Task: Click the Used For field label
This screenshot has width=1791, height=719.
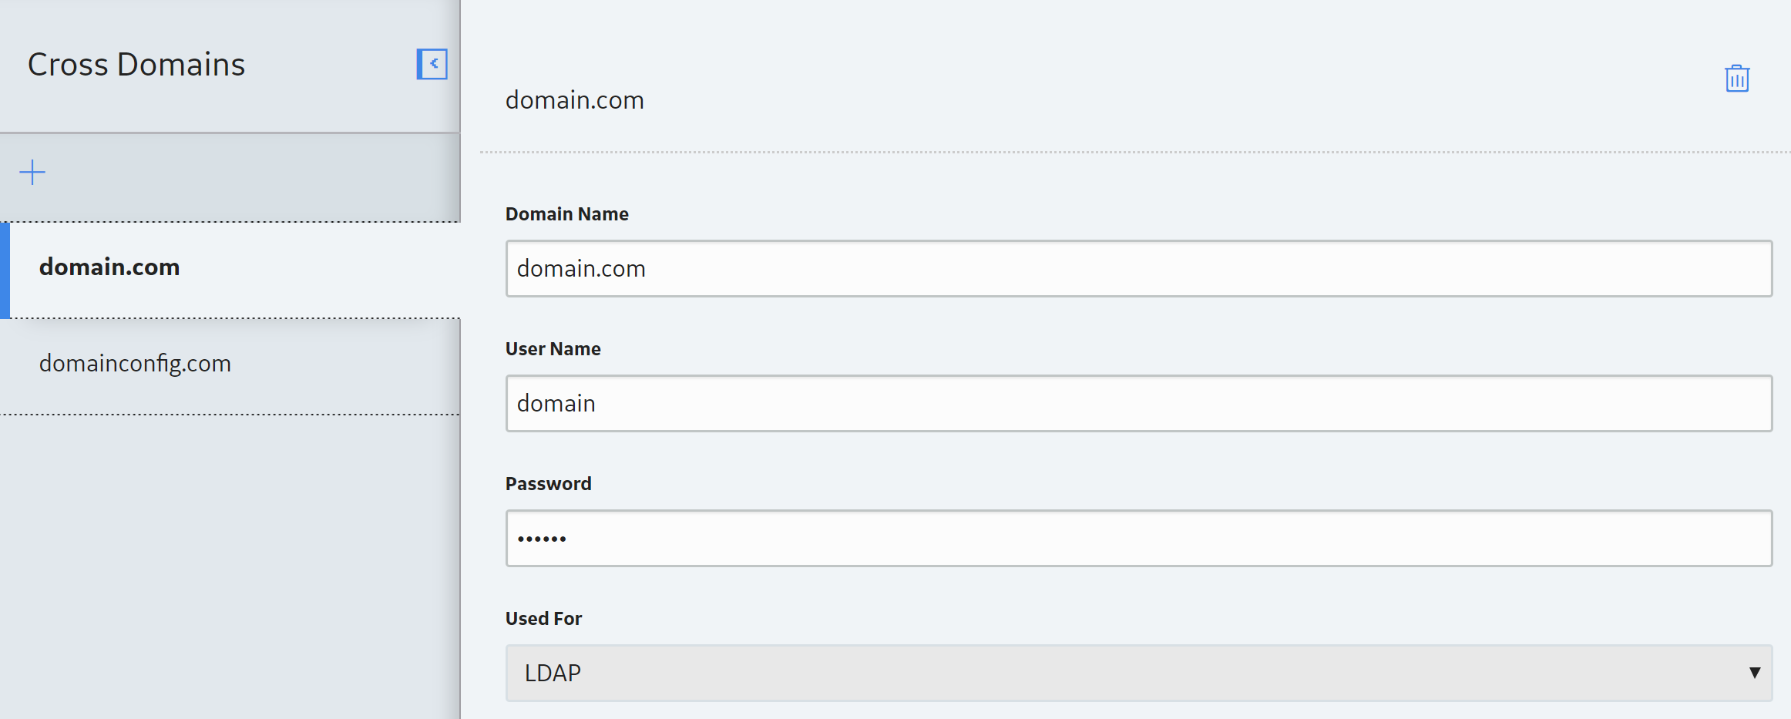Action: point(543,619)
